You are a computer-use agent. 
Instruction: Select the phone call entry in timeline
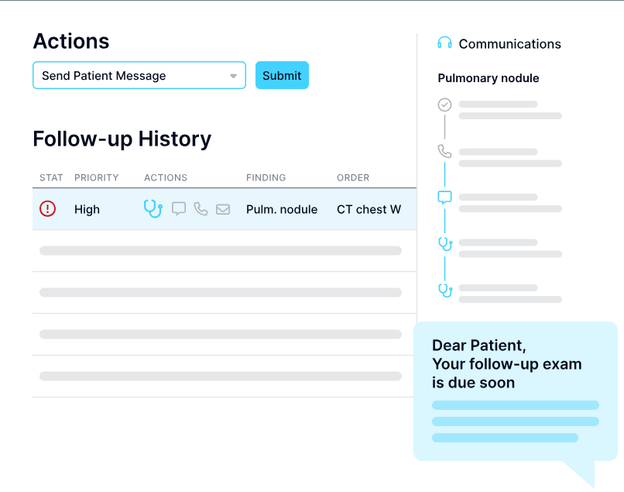click(x=444, y=151)
